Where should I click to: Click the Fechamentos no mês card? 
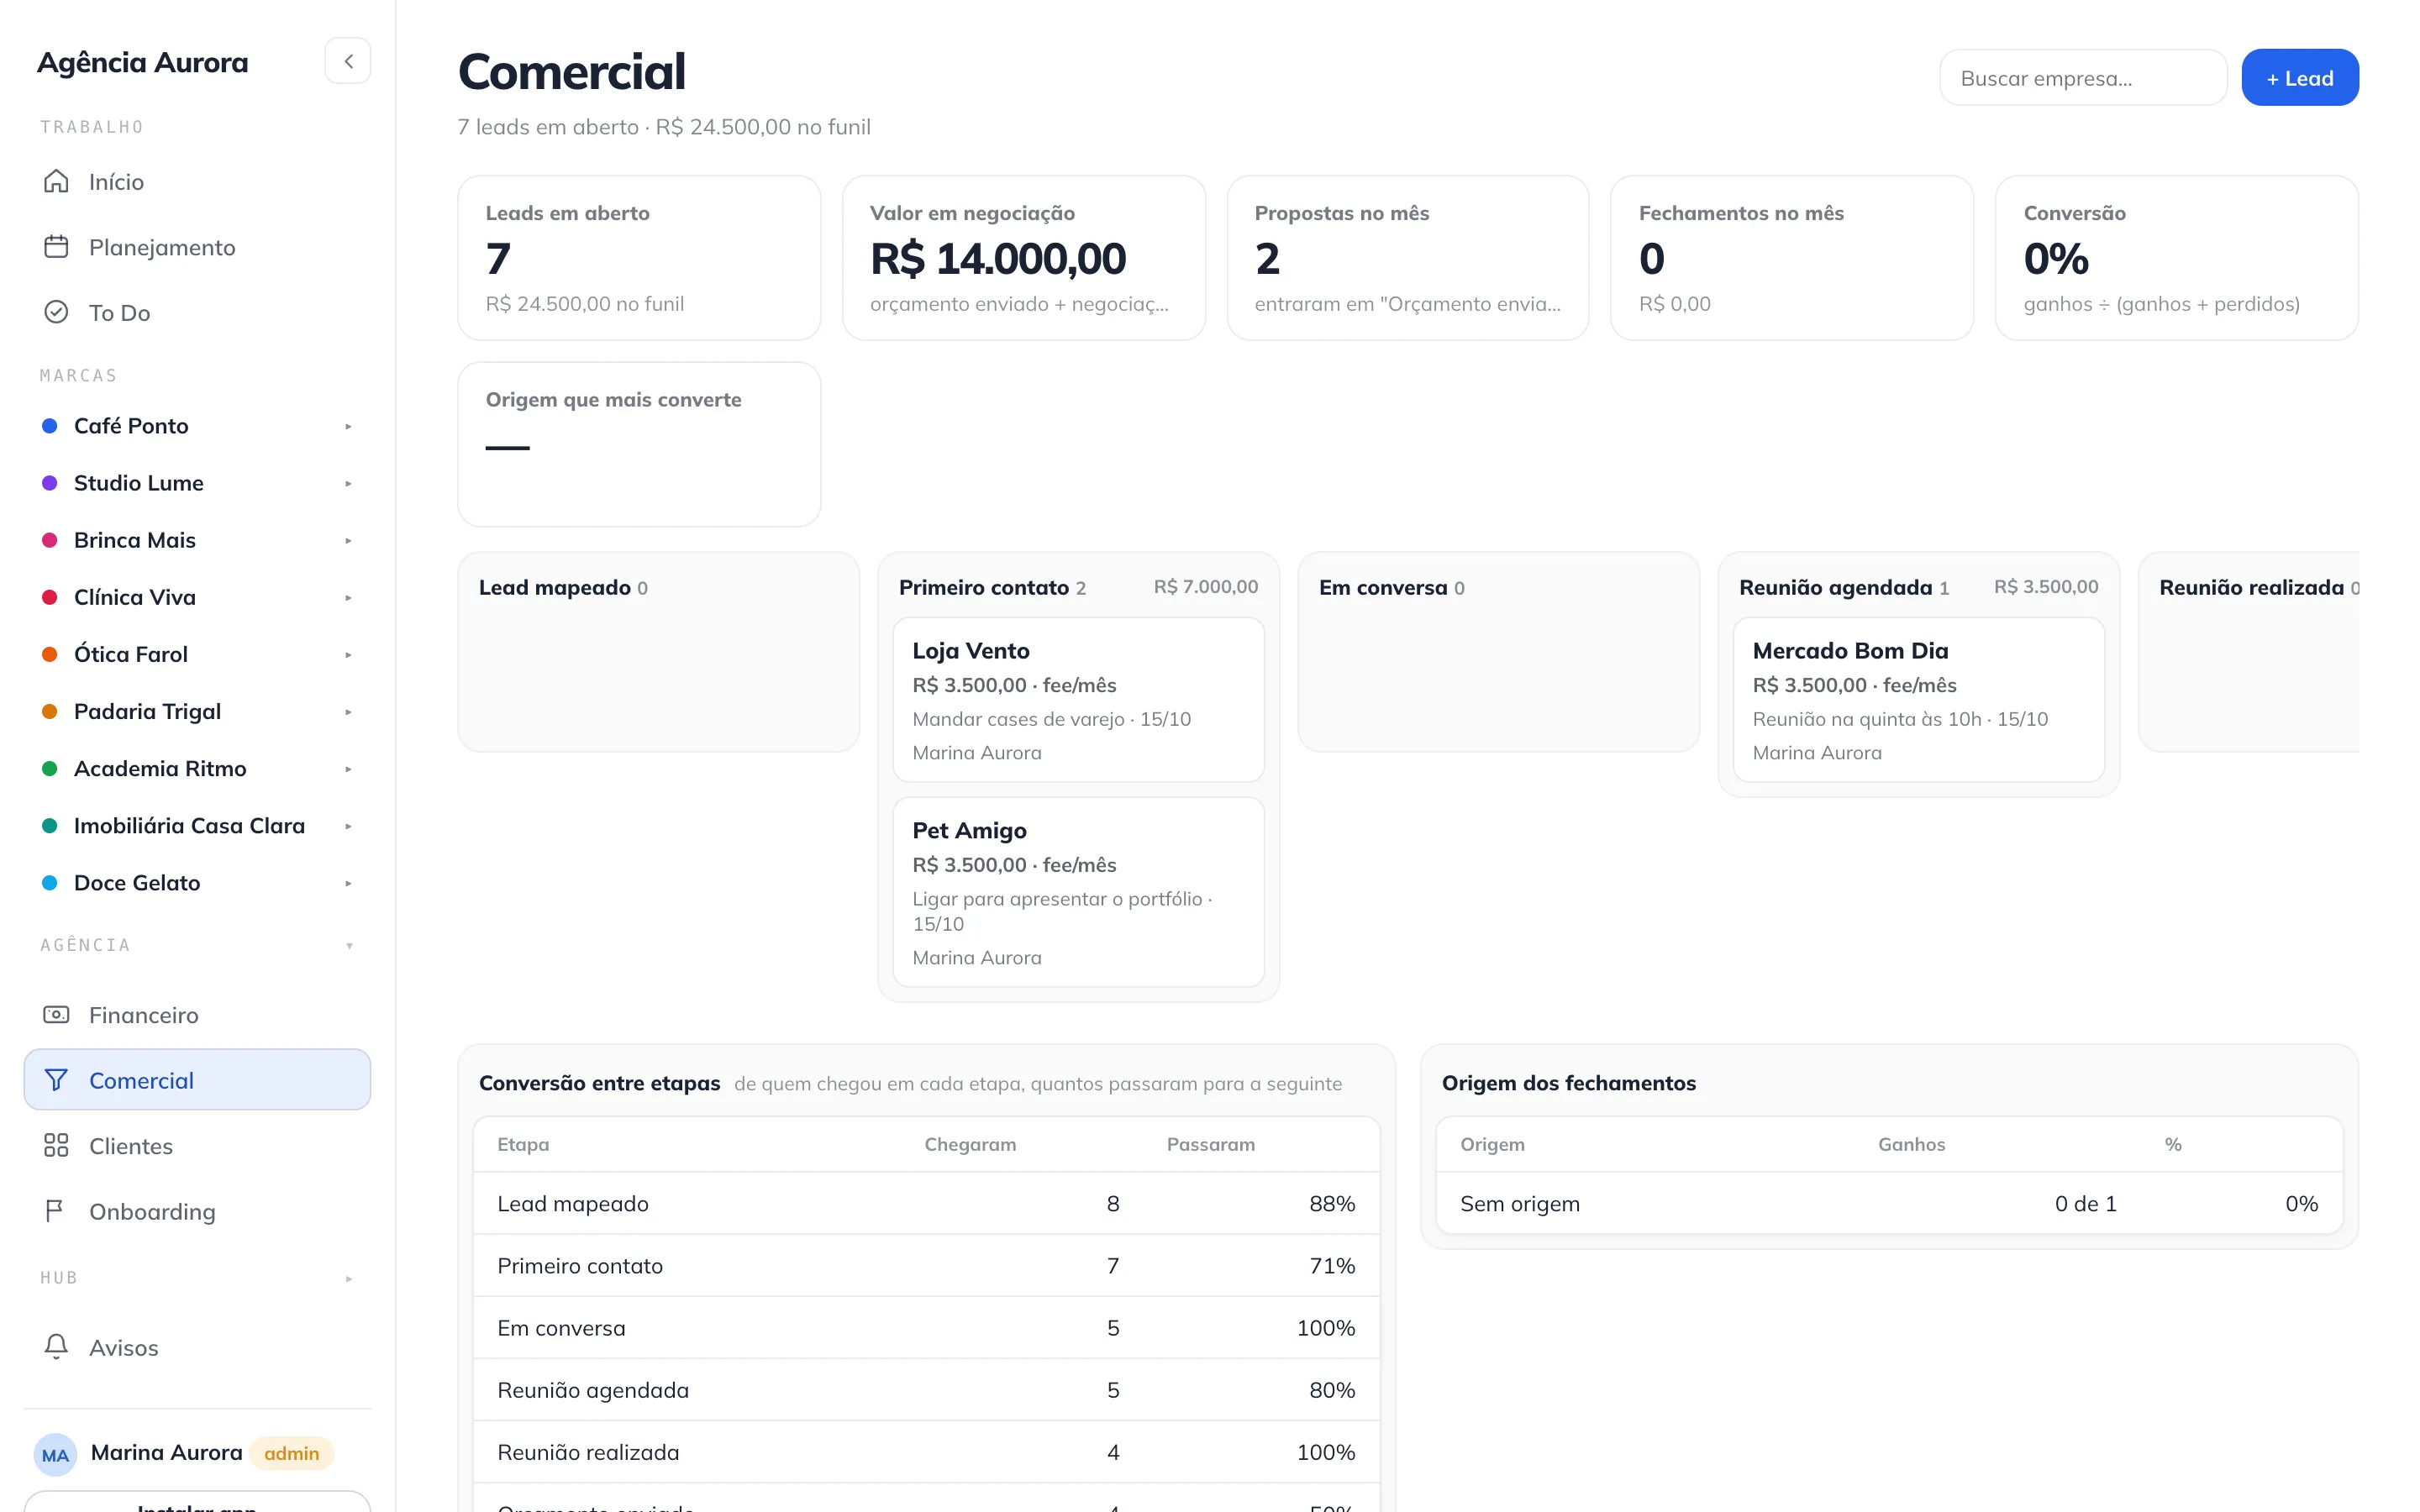tap(1792, 258)
